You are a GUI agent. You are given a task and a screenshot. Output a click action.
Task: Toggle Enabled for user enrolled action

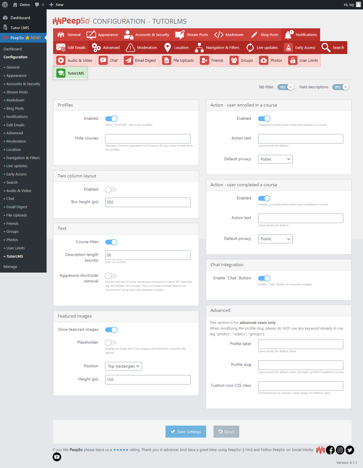point(264,119)
